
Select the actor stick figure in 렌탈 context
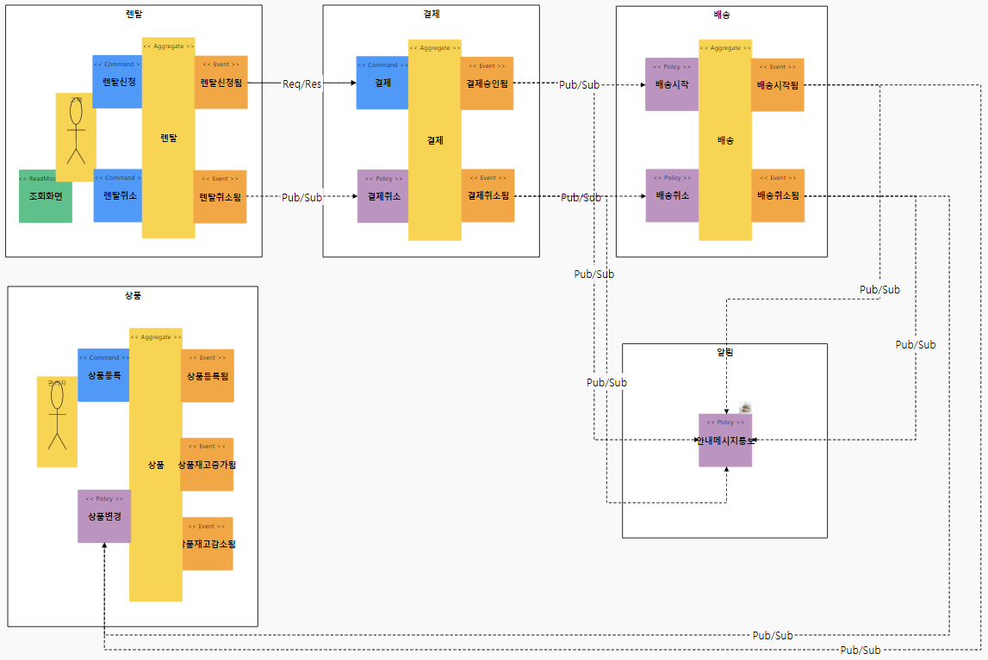point(77,137)
